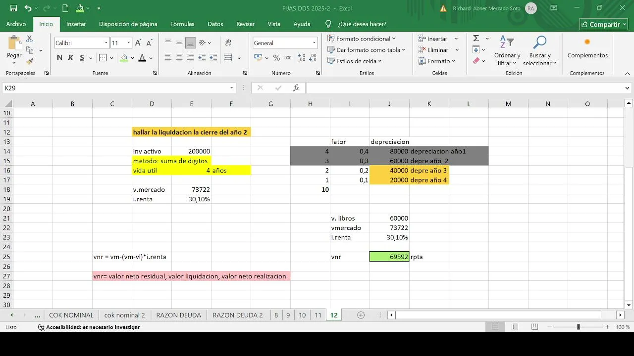Image resolution: width=634 pixels, height=356 pixels.
Task: Undo the last action
Action: (x=28, y=8)
